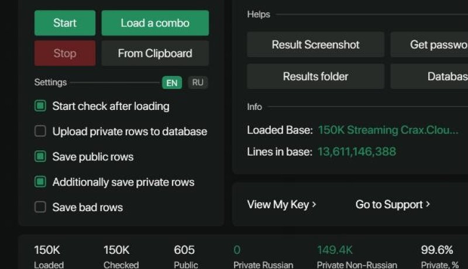Select the Loaded Base file name

[388, 130]
